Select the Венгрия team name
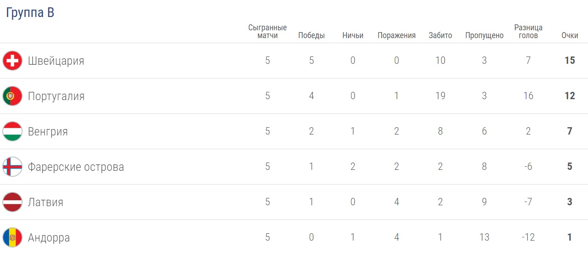The height and width of the screenshot is (253, 588). pyautogui.click(x=47, y=131)
